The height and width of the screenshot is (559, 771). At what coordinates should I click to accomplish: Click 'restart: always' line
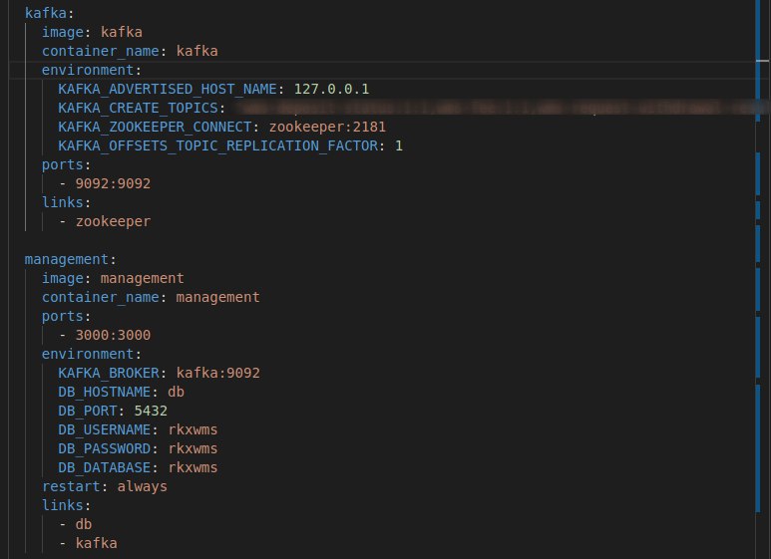point(105,486)
